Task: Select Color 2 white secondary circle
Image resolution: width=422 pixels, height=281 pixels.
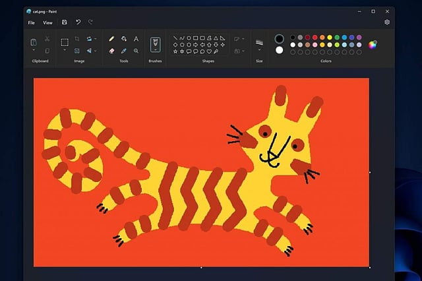Action: click(279, 50)
